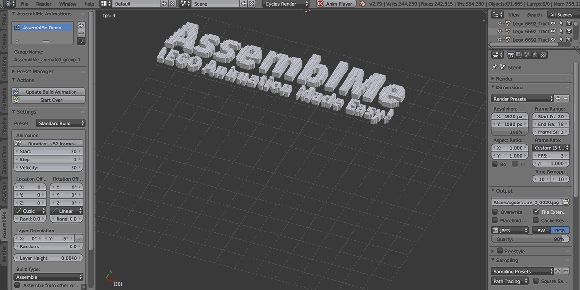Viewport: 580px width, 290px height.
Task: Disable the File Extensions checkbox
Action: point(536,212)
